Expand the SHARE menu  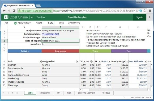(40, 23)
